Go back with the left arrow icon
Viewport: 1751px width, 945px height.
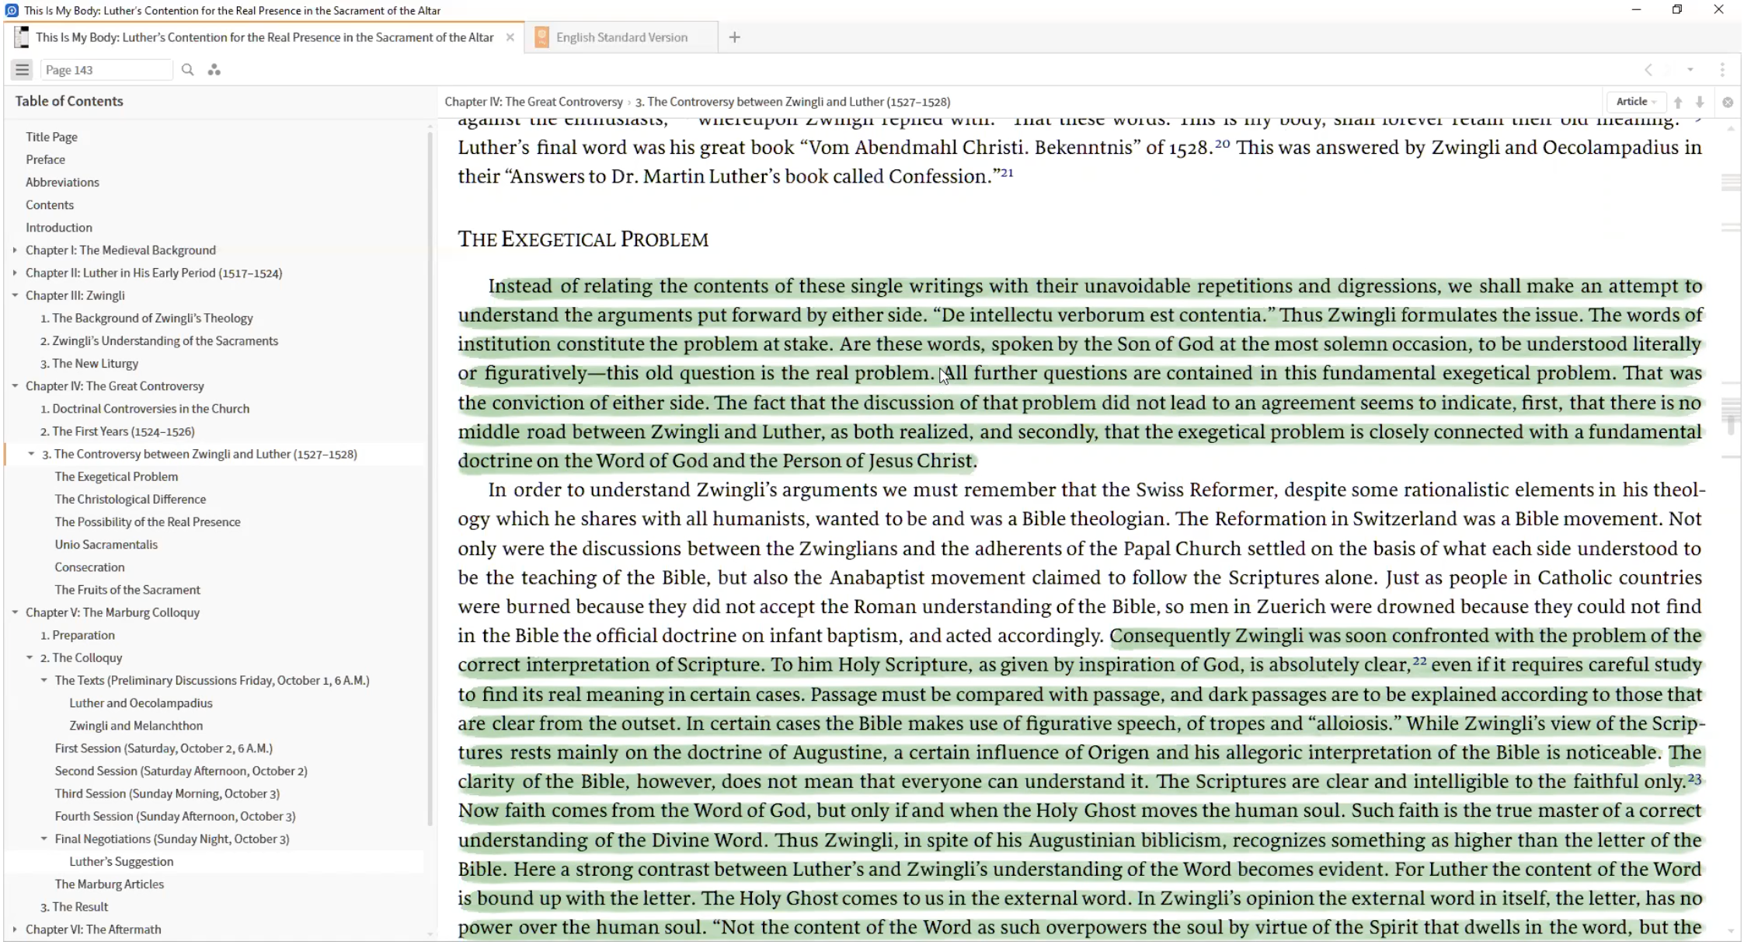tap(1648, 70)
